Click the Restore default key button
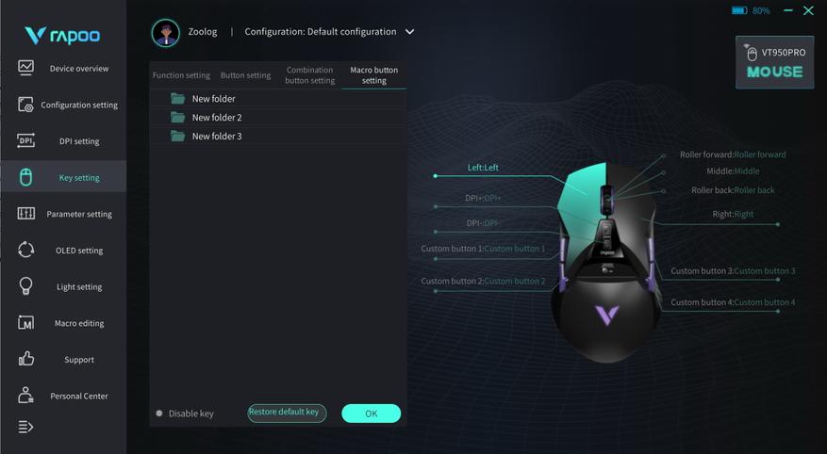Screen dimensions: 827x454 point(287,413)
